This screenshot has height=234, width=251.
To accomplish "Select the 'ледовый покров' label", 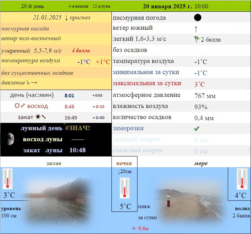I will pos(136,139).
